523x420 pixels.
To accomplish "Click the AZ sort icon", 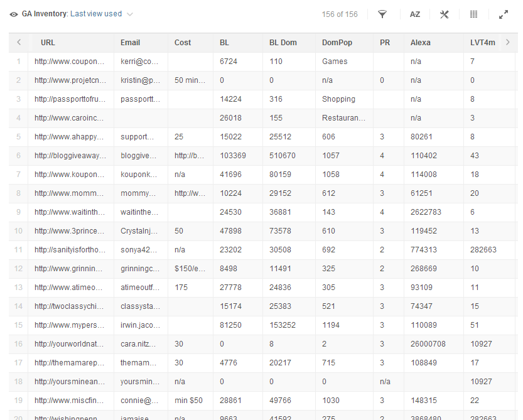I will click(x=414, y=14).
